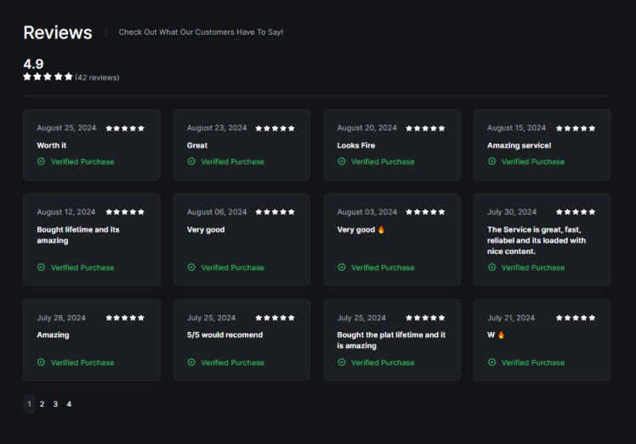Click 'Verified Purchase' on July 28 Amazing review
The image size is (636, 444).
point(82,363)
